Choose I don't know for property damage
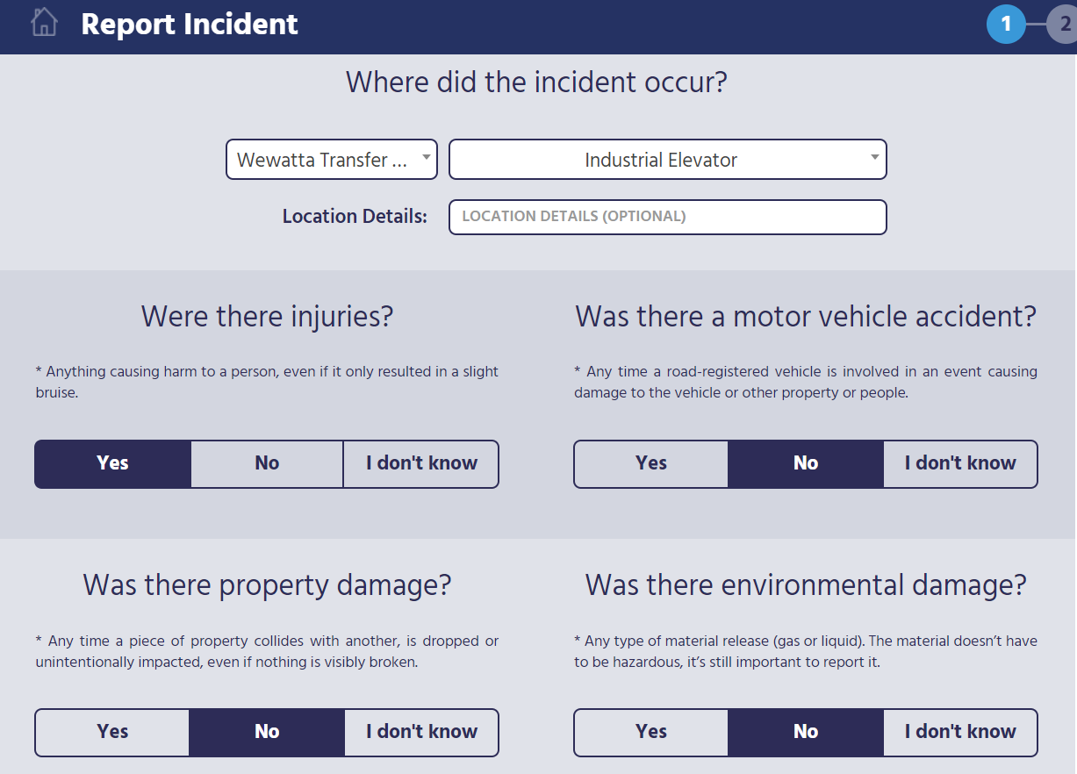 pos(421,732)
